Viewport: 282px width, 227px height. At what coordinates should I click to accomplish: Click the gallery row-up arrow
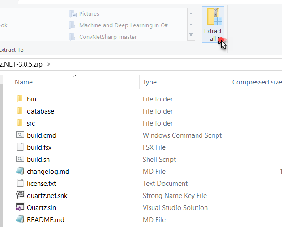[x=191, y=14]
